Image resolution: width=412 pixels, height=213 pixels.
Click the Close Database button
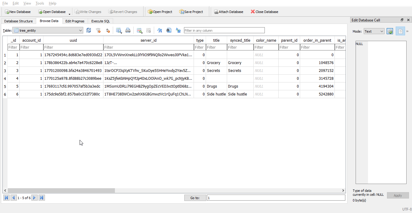264,12
